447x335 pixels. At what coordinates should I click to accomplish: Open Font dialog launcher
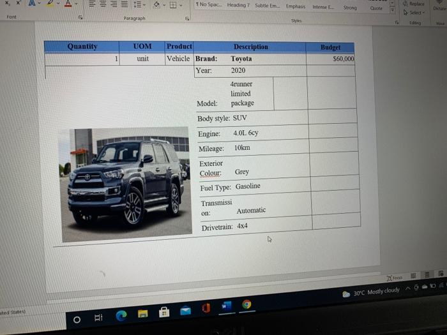(80, 17)
